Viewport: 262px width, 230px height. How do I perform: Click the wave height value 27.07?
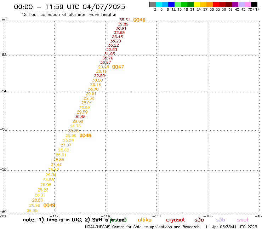point(66,145)
